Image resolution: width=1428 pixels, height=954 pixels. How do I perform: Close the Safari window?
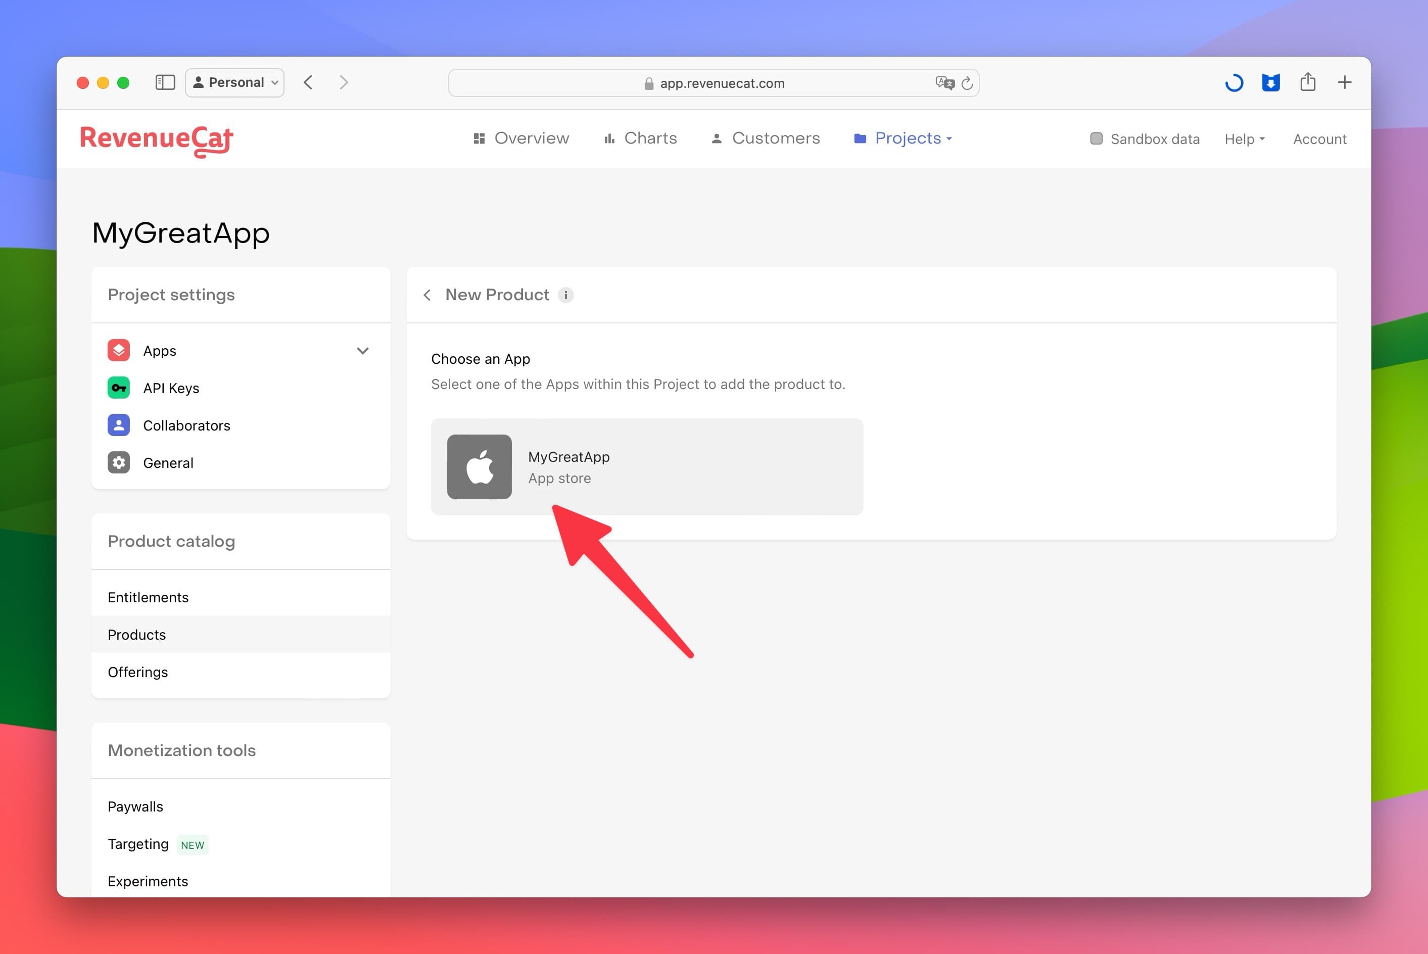[83, 83]
